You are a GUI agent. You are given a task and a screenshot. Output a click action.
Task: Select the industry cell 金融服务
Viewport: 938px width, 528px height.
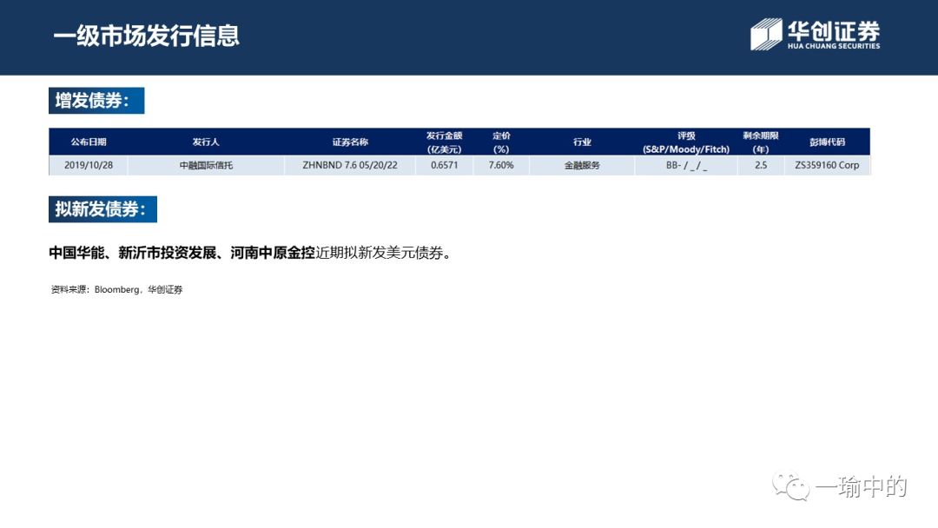pos(582,165)
